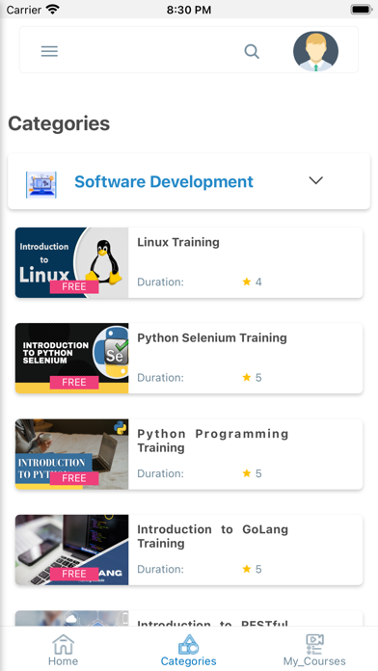Screen dimensions: 378x671
Task: Click the star rating on Python Selenium Training
Action: tap(252, 378)
